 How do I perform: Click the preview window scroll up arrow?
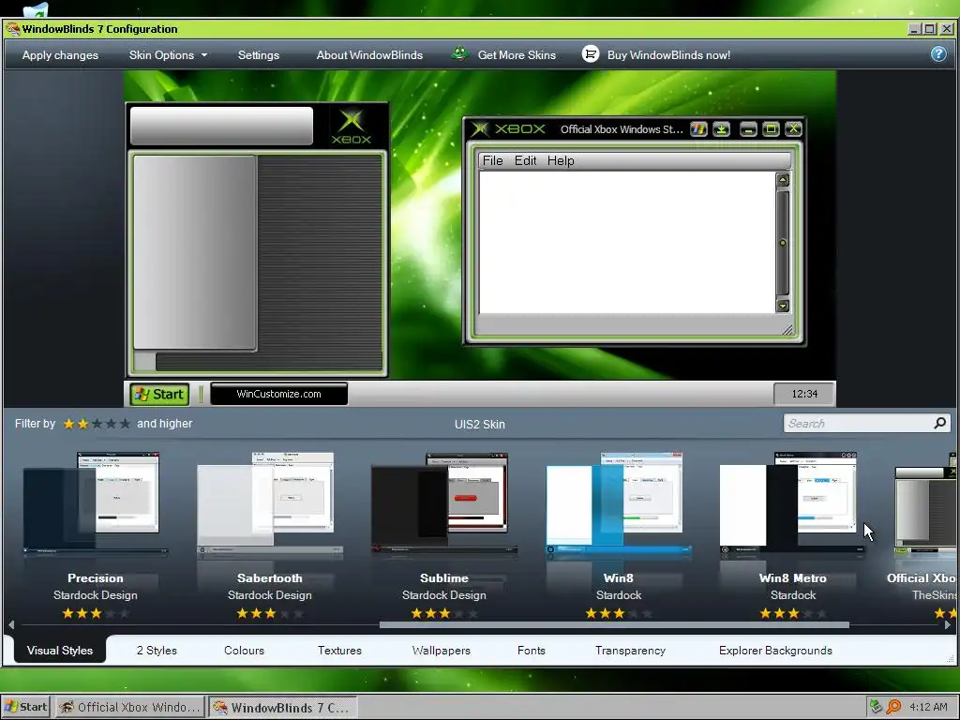coord(783,180)
